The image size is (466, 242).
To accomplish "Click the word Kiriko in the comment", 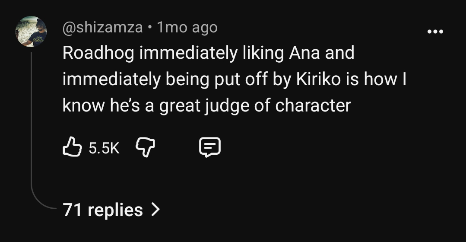I will click(318, 79).
